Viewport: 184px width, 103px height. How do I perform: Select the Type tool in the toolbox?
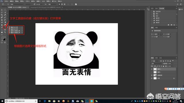tap(5, 27)
